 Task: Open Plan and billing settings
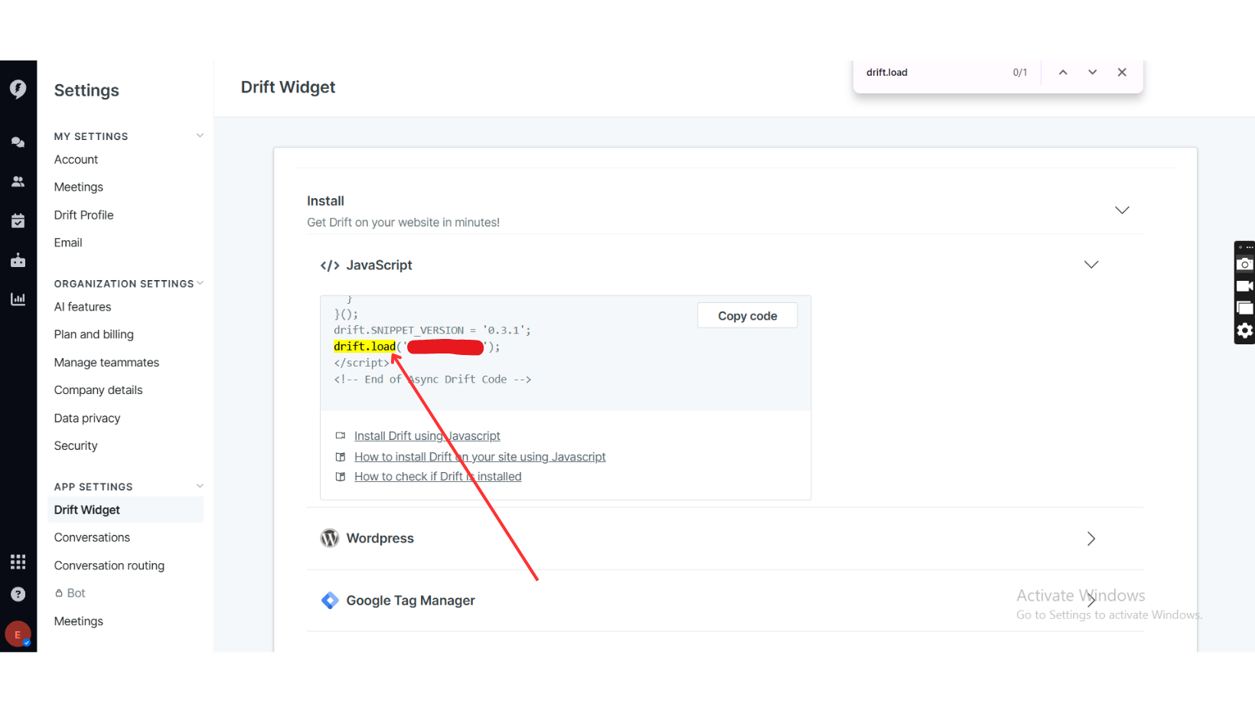[94, 334]
